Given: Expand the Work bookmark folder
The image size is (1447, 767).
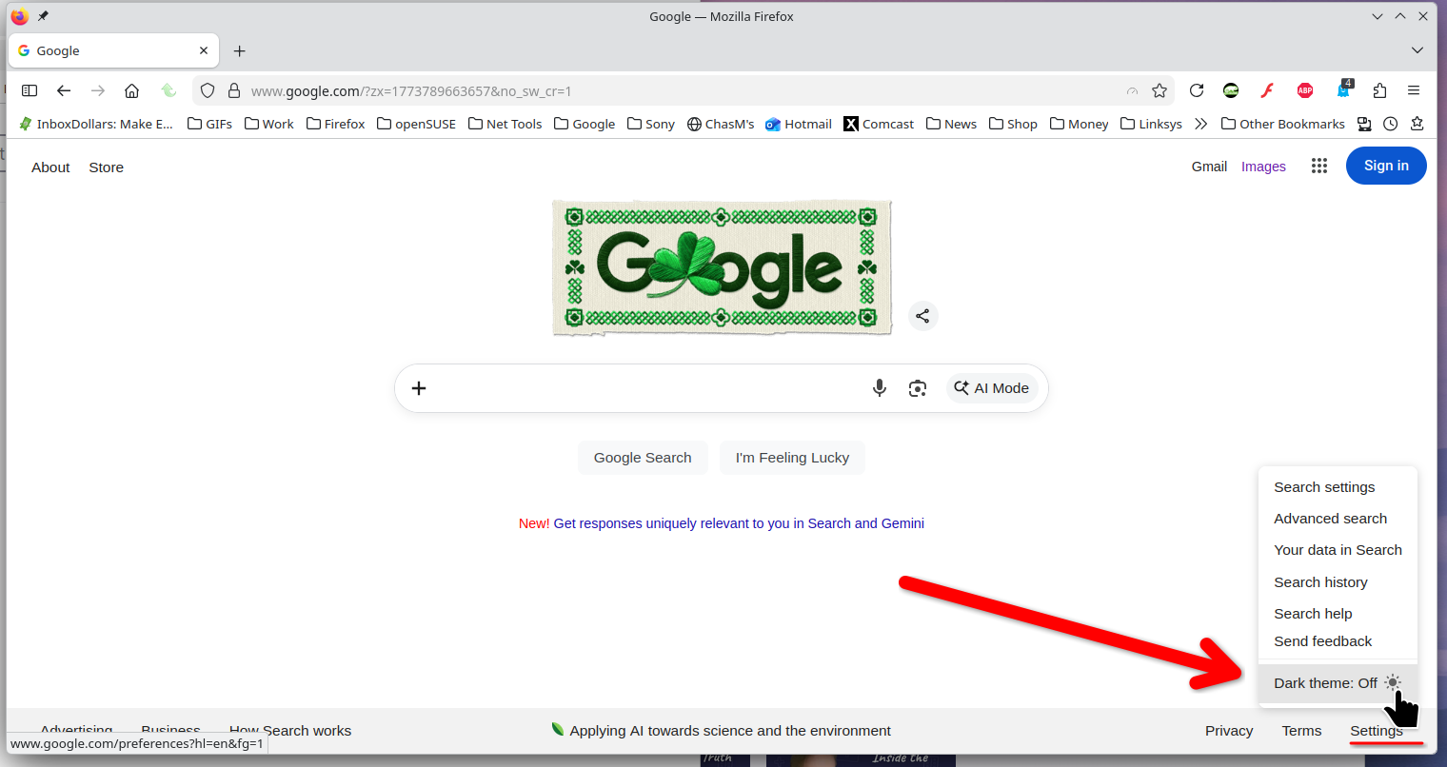Looking at the screenshot, I should pos(269,124).
